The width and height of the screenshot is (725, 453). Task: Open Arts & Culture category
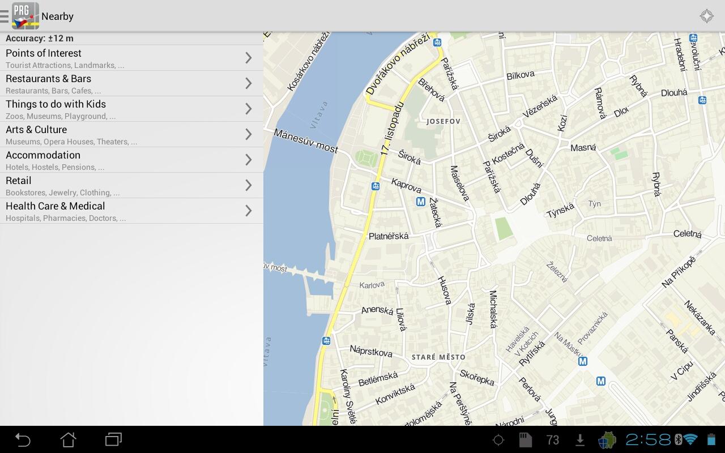131,134
